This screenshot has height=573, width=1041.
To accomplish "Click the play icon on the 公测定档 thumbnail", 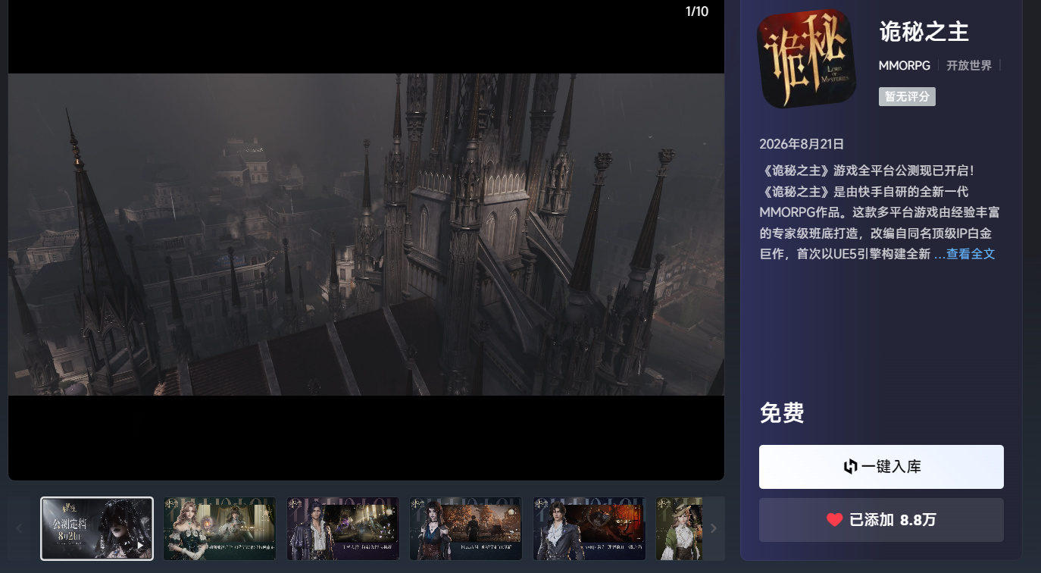I will coord(140,545).
